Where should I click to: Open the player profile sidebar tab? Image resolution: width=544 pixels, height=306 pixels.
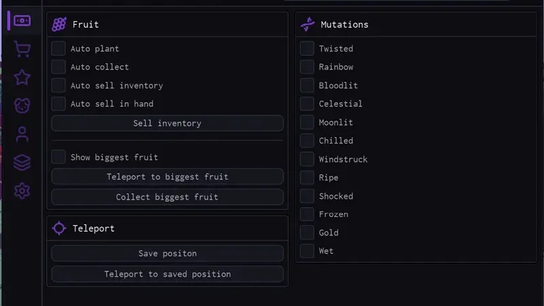pos(22,134)
